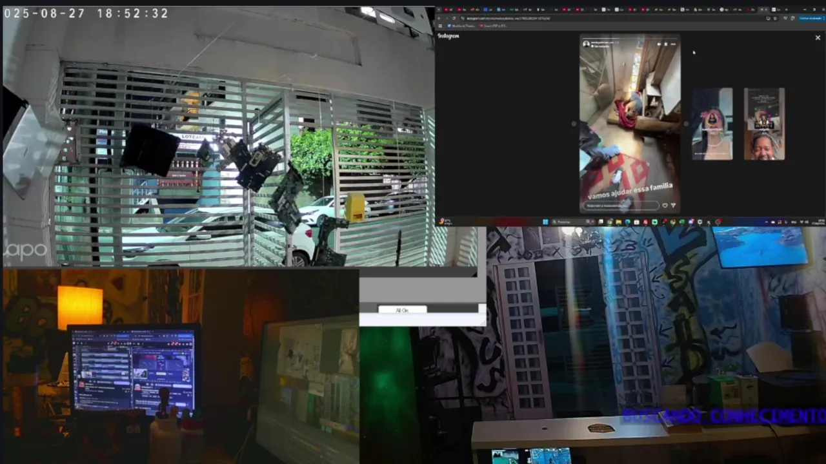Open Microsoft Edge from the taskbar
This screenshot has height=464, width=826.
pyautogui.click(x=627, y=222)
